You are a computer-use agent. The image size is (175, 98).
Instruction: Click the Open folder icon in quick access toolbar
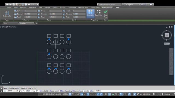pos(10,4)
